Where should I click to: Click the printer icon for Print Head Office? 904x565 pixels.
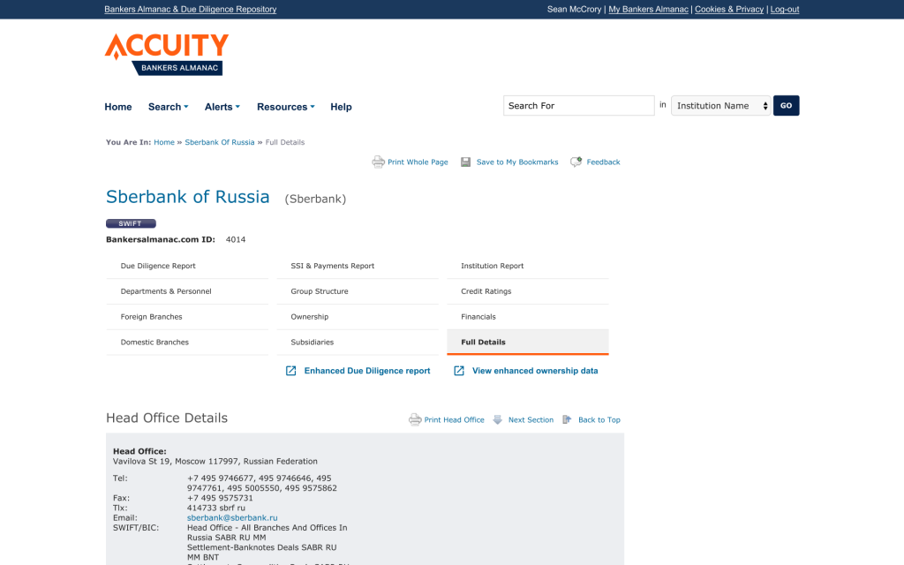(415, 419)
